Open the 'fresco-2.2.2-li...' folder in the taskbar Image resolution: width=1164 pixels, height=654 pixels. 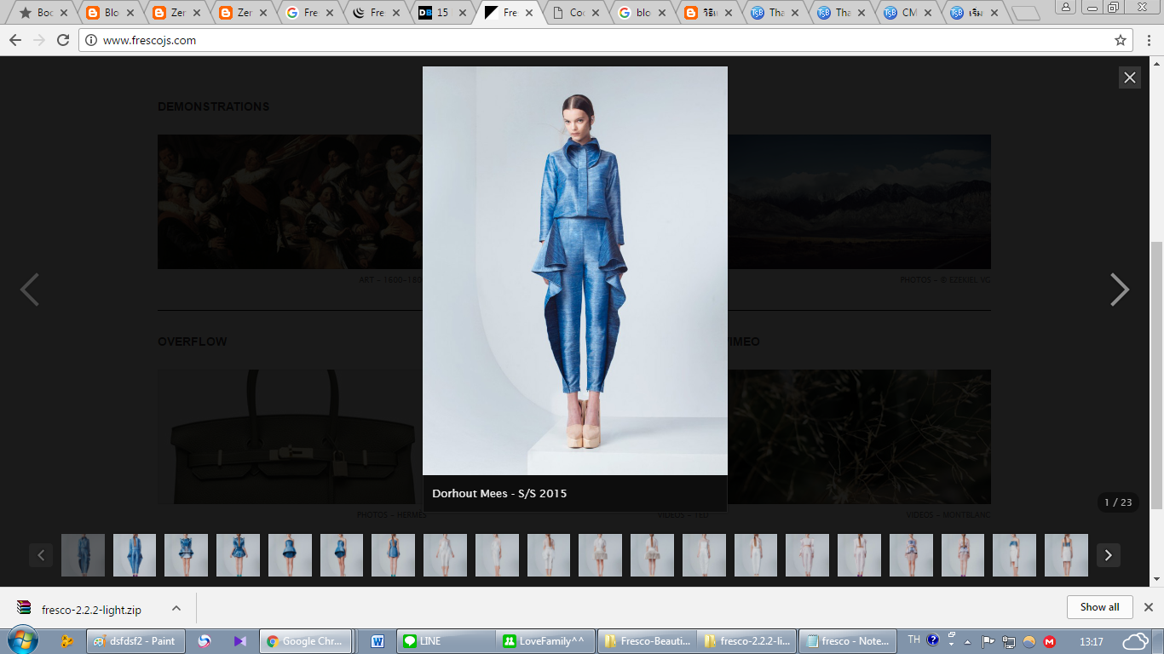[746, 641]
